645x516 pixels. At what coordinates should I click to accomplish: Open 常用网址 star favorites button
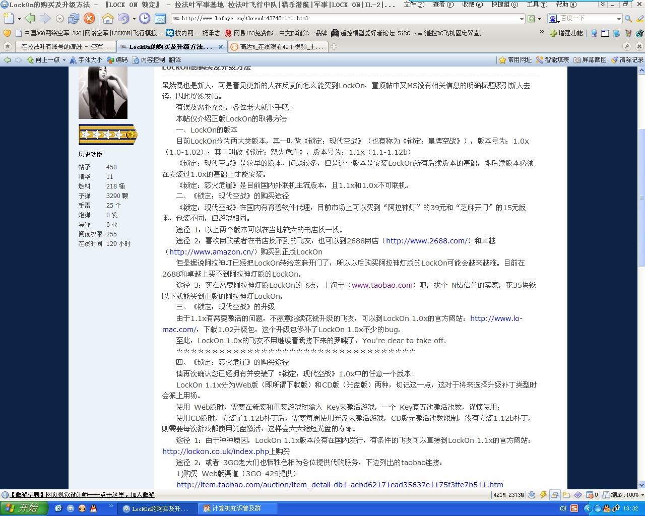(x=515, y=59)
